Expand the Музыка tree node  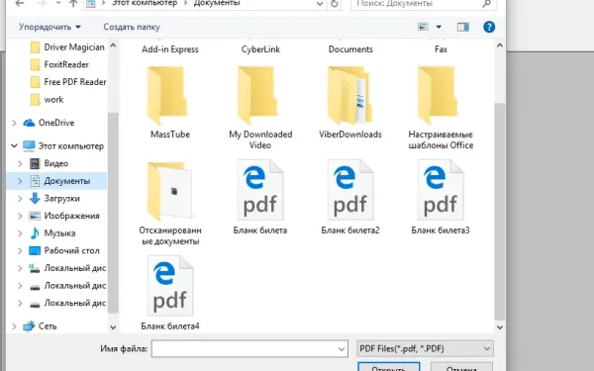point(20,233)
